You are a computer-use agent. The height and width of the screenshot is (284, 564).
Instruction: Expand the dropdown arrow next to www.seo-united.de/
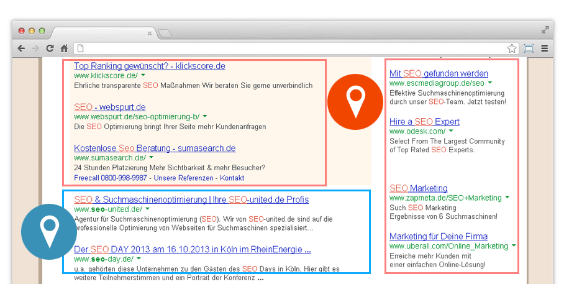[x=147, y=209]
